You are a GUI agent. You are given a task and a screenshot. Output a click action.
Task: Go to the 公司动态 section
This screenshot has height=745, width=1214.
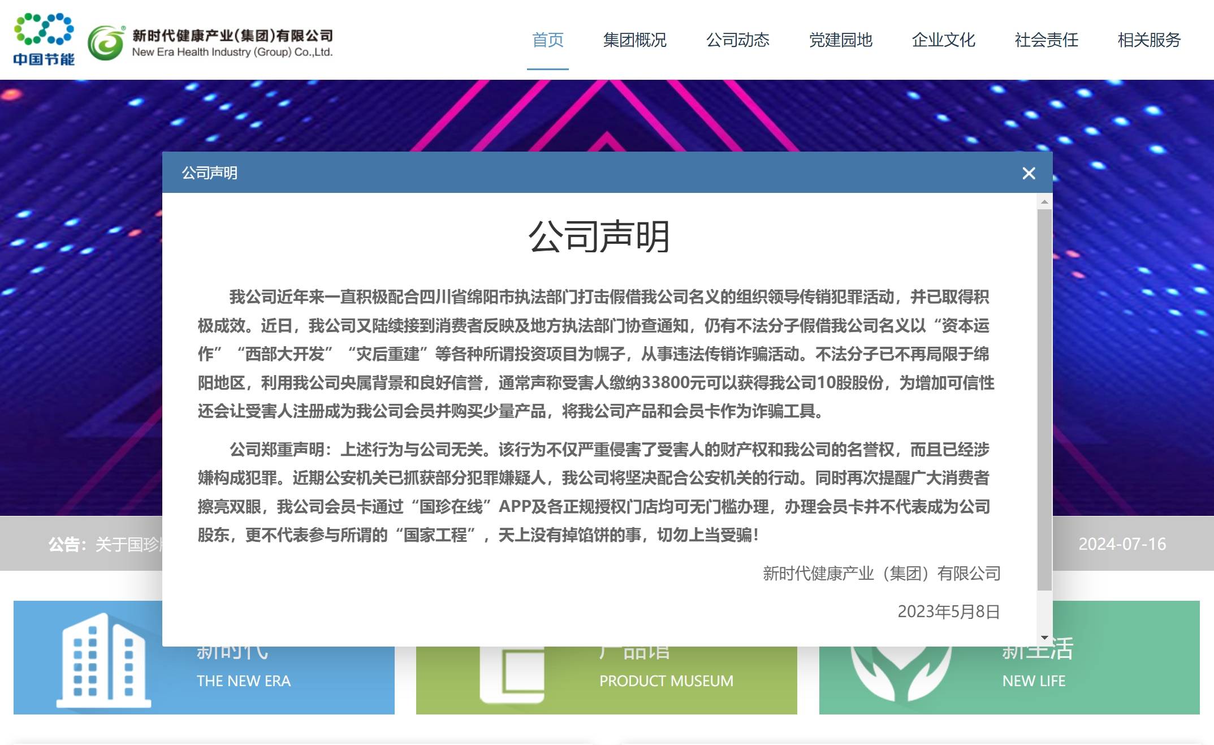737,40
